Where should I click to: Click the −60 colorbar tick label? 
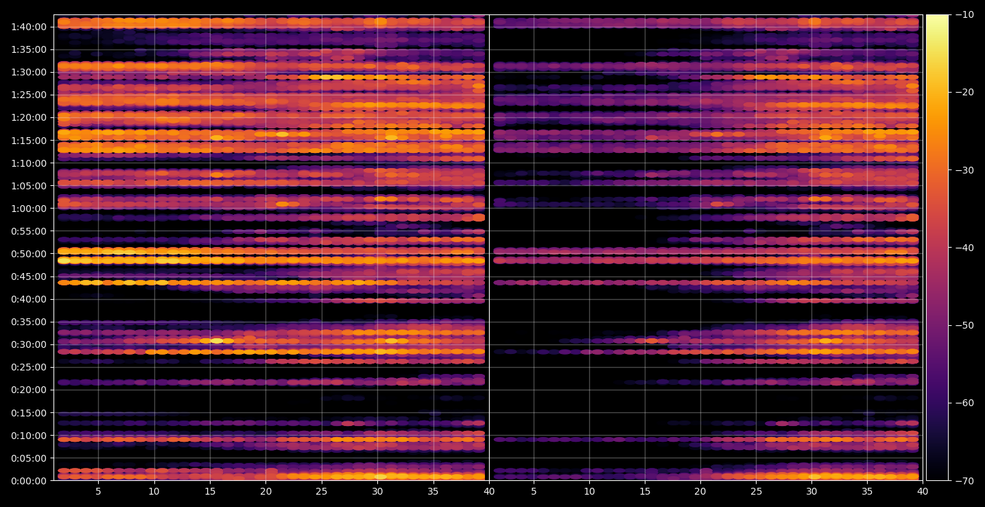(964, 403)
